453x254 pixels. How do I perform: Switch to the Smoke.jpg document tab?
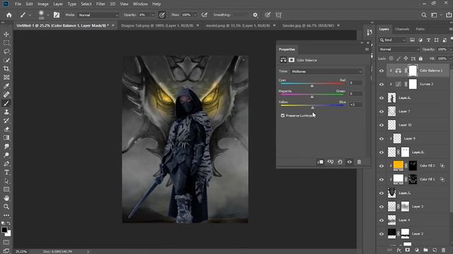point(308,25)
